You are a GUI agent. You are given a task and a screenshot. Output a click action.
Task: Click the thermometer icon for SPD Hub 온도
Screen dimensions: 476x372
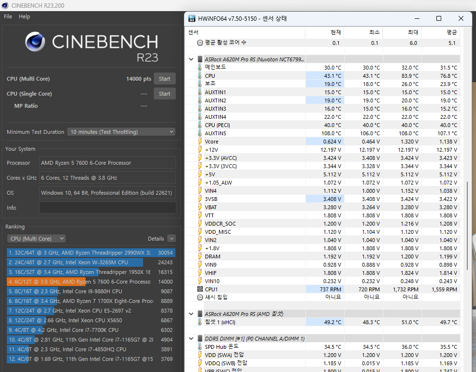coord(200,346)
